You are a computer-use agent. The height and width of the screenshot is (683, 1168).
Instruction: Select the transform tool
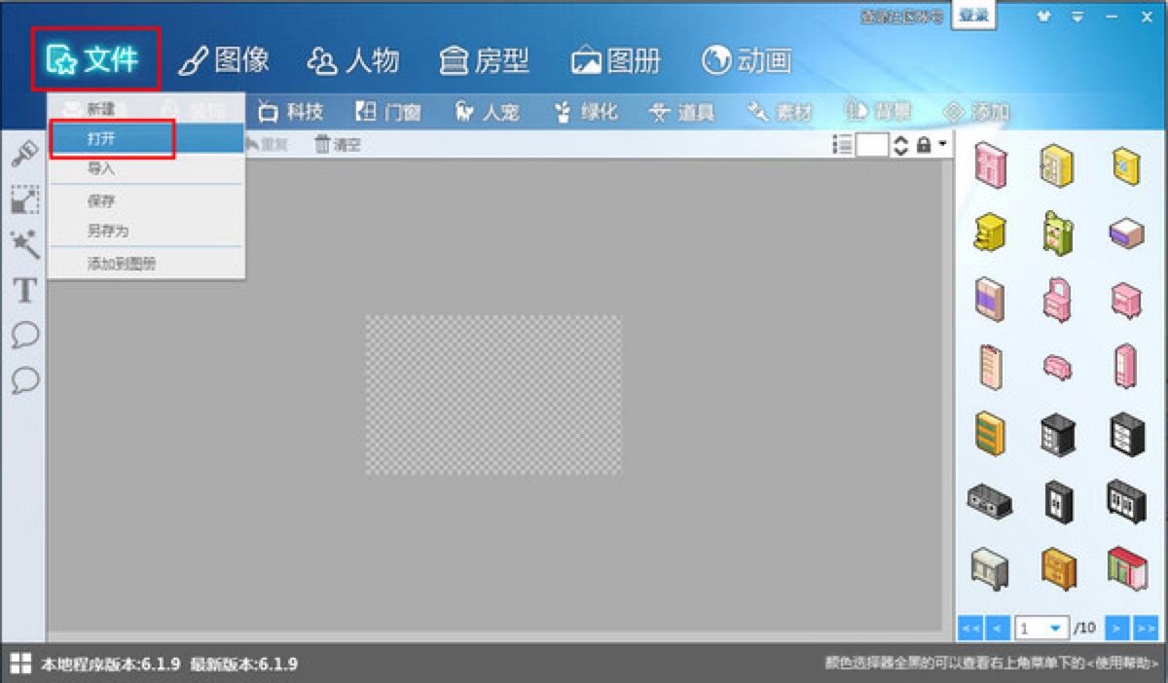(x=24, y=201)
